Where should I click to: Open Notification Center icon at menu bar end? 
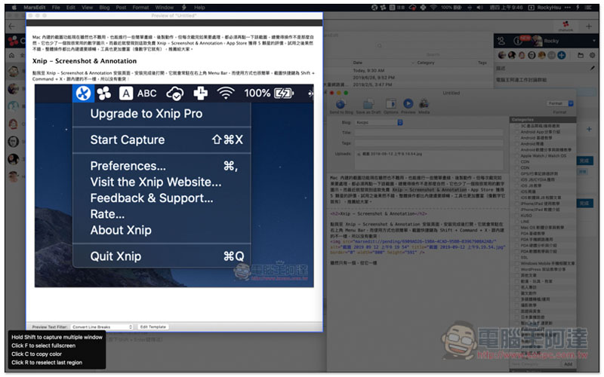coord(590,8)
